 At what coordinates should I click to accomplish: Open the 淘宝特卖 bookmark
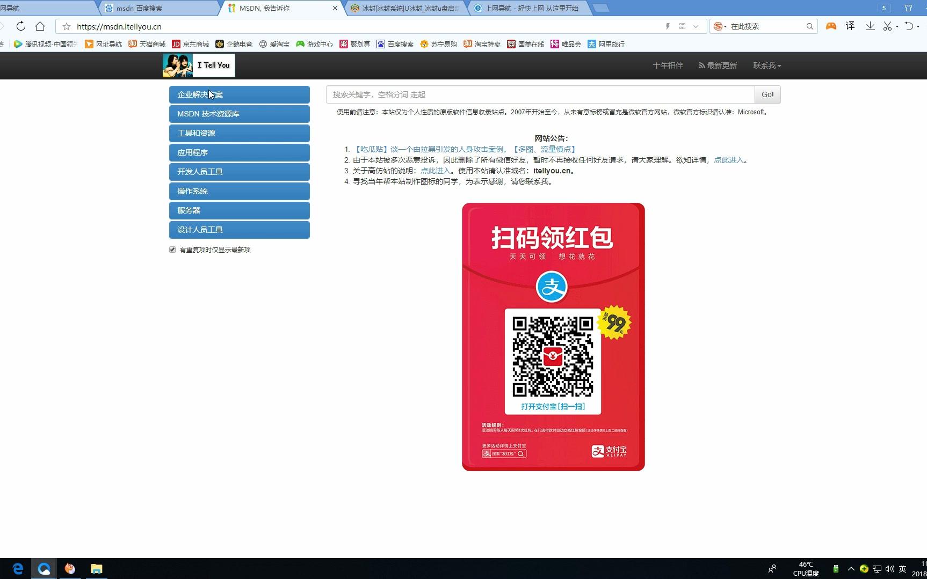click(482, 44)
